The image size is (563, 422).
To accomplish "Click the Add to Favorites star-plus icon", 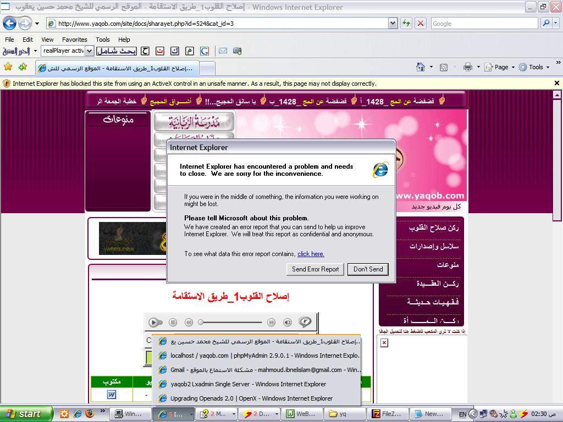I will click(x=23, y=66).
